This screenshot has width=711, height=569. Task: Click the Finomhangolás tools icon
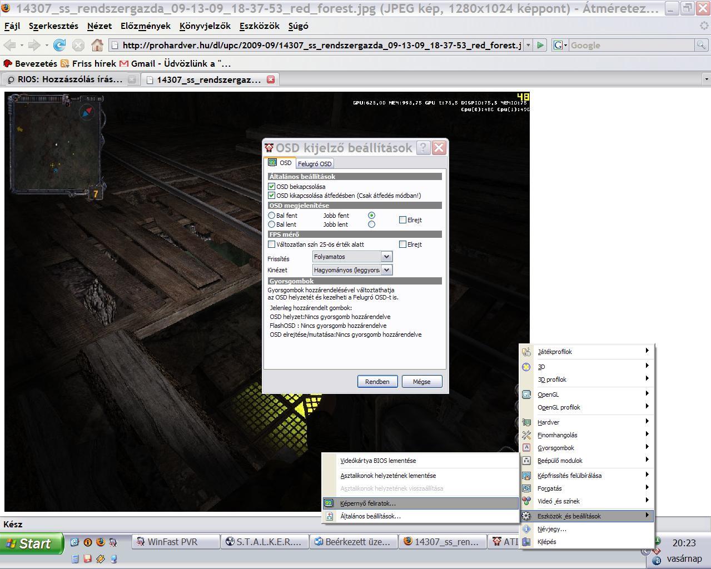click(x=526, y=435)
